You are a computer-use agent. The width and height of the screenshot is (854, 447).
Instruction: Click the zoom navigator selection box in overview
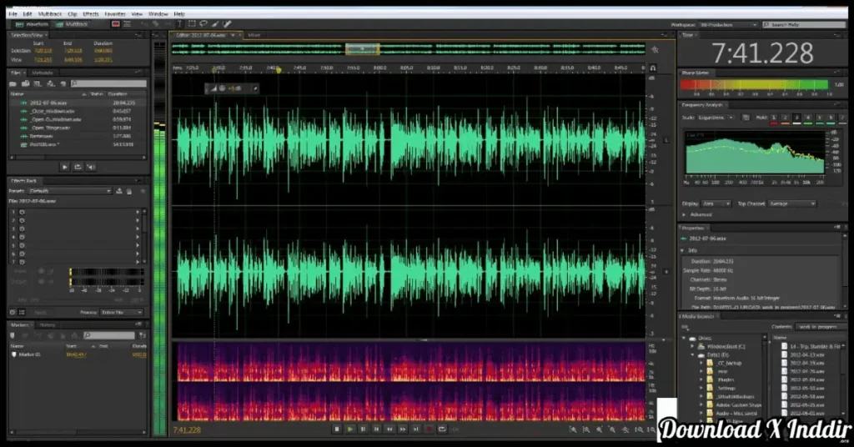pos(362,49)
